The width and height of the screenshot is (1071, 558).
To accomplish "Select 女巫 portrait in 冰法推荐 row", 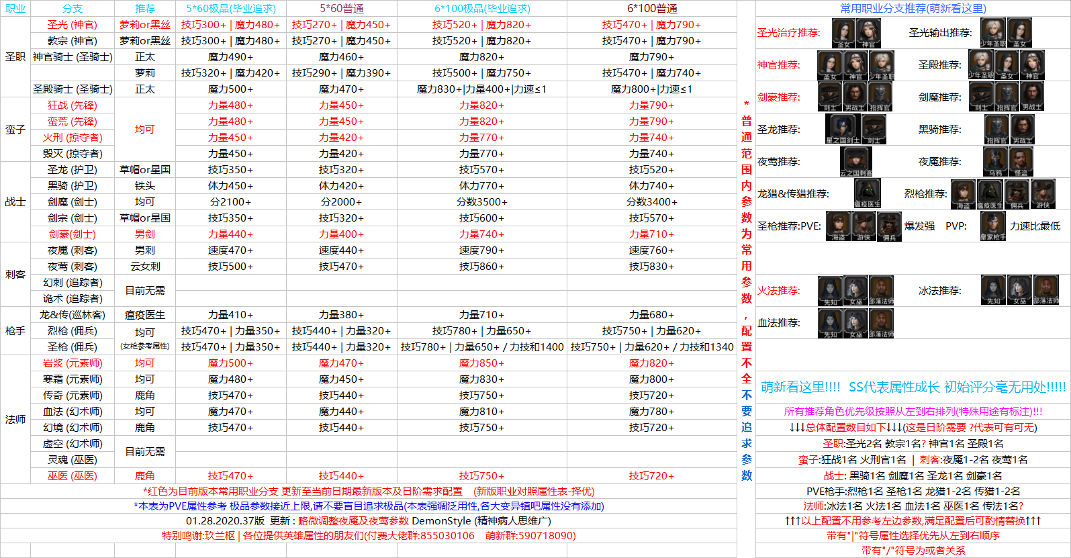I will point(1019,291).
